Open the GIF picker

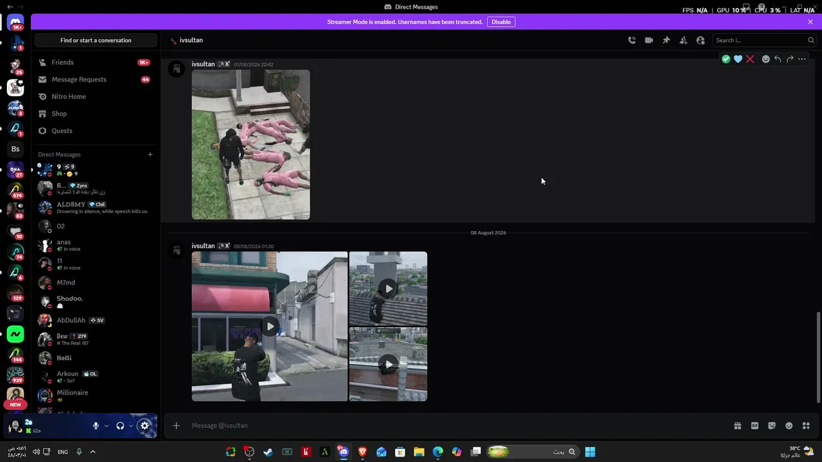(x=755, y=425)
